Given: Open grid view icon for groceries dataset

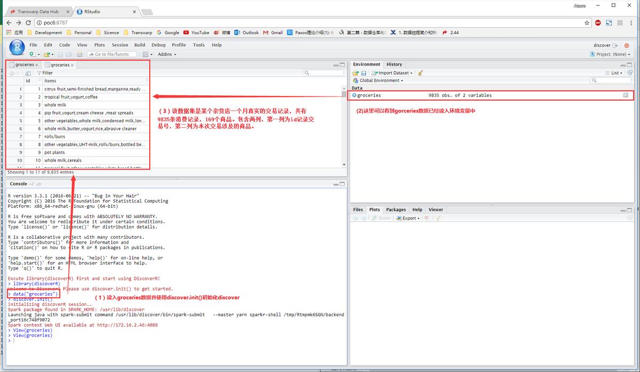Looking at the screenshot, I should (626, 95).
